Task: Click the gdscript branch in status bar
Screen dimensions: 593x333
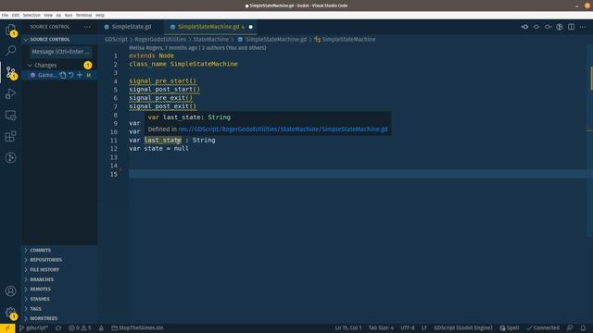Action: [34, 328]
